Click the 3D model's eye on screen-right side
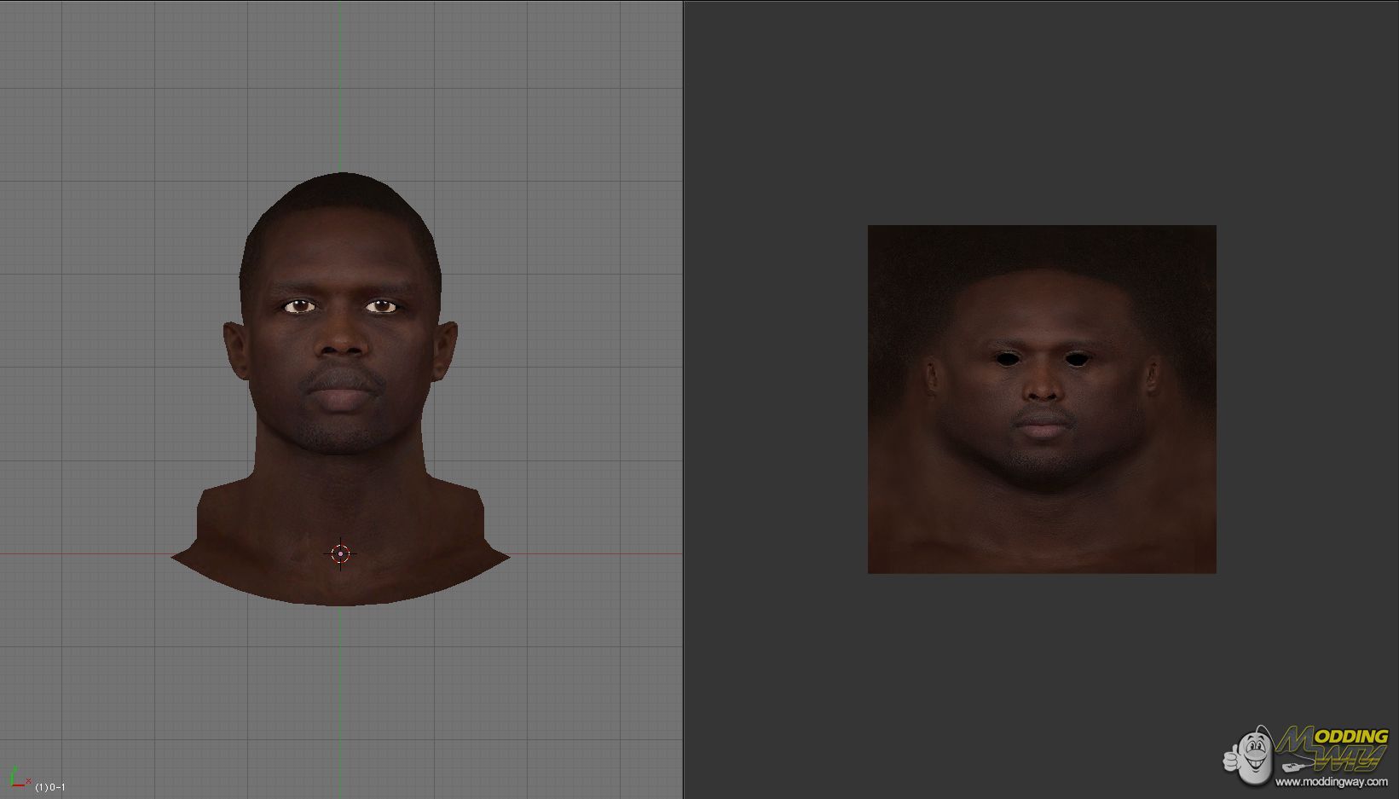Viewport: 1399px width, 799px height. tap(381, 306)
